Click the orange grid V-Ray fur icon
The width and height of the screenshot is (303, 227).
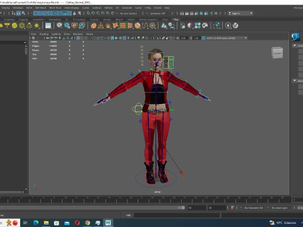(123, 26)
